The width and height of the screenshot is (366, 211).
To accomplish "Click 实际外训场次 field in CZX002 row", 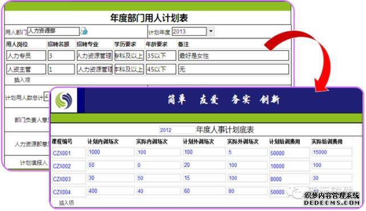I will click(x=247, y=165).
